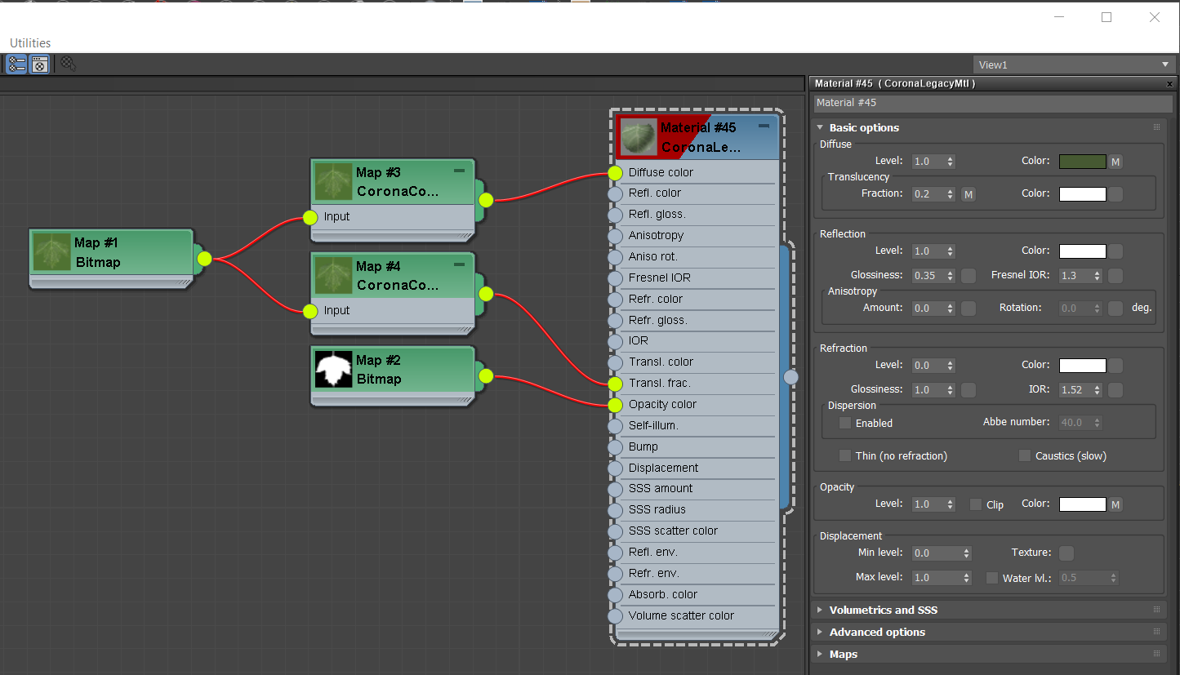Image resolution: width=1180 pixels, height=675 pixels.
Task: Toggle the Opacity Clip checkbox
Action: (x=976, y=504)
